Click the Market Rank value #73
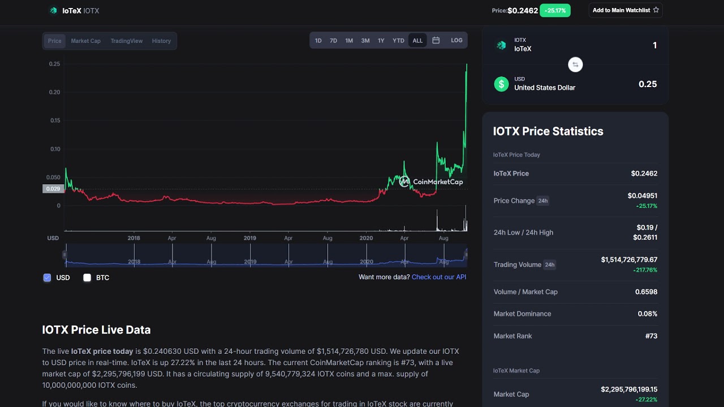Image resolution: width=724 pixels, height=407 pixels. coord(651,336)
